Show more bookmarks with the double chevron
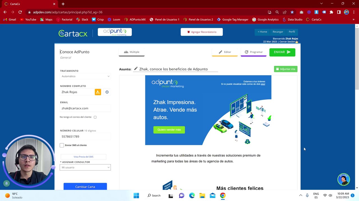Viewport: 359px width, 201px height. point(353,20)
